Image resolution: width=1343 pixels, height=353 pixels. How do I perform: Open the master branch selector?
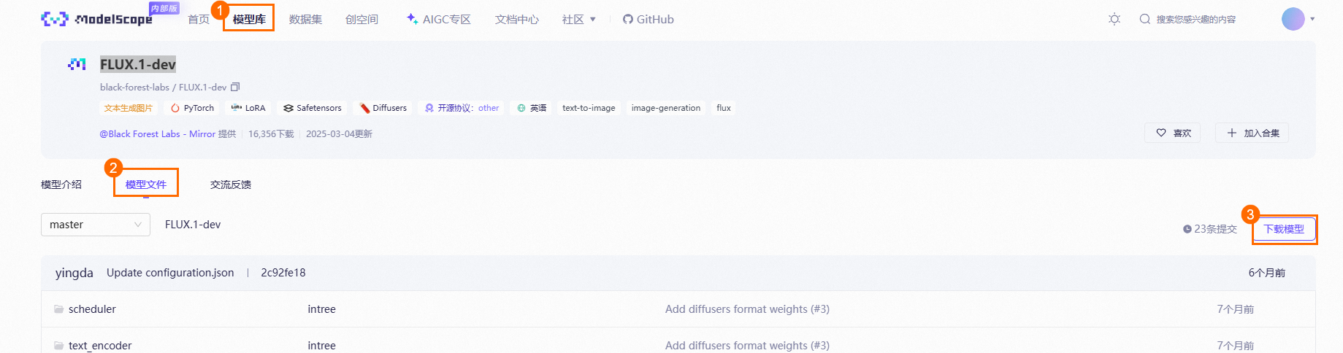coord(96,225)
